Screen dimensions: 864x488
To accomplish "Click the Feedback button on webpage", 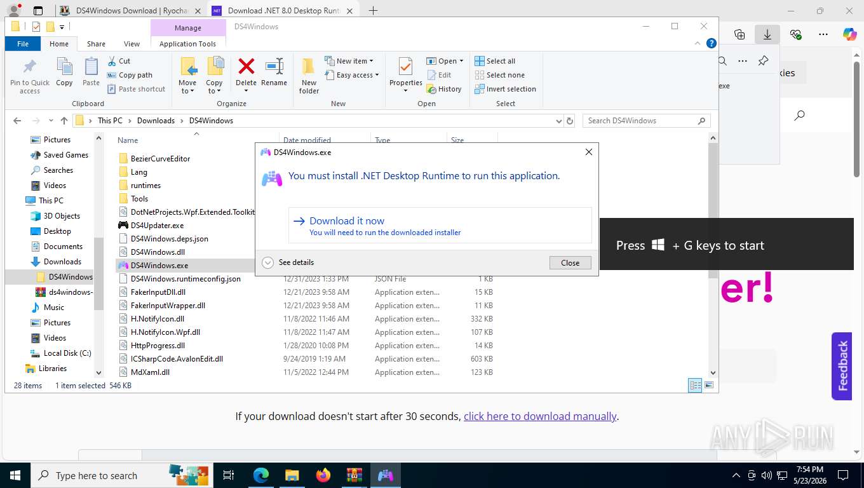I will click(x=842, y=366).
